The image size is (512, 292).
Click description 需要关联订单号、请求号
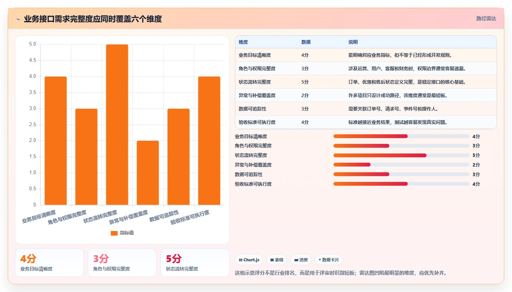(393, 109)
